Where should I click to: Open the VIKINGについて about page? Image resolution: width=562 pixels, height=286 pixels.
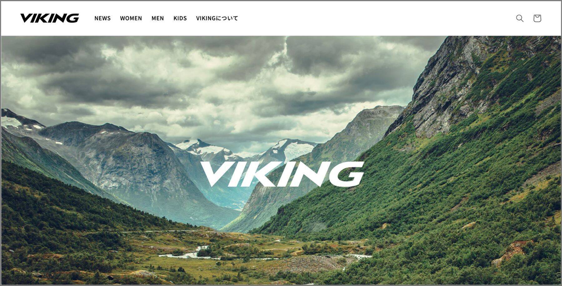tap(217, 18)
